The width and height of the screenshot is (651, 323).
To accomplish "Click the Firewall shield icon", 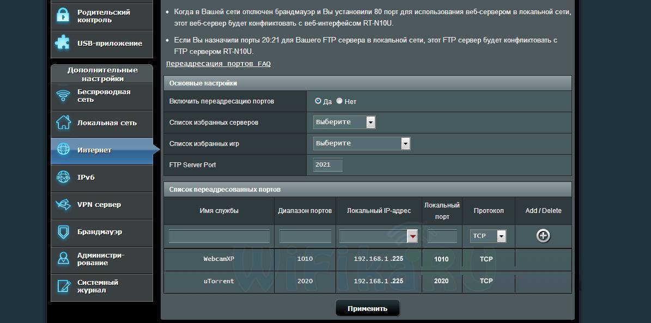I will [x=63, y=232].
